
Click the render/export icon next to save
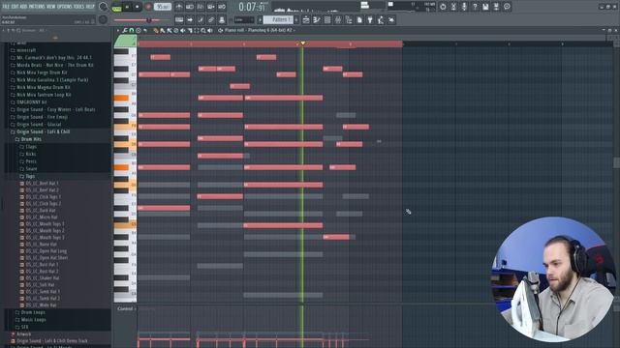496,7
